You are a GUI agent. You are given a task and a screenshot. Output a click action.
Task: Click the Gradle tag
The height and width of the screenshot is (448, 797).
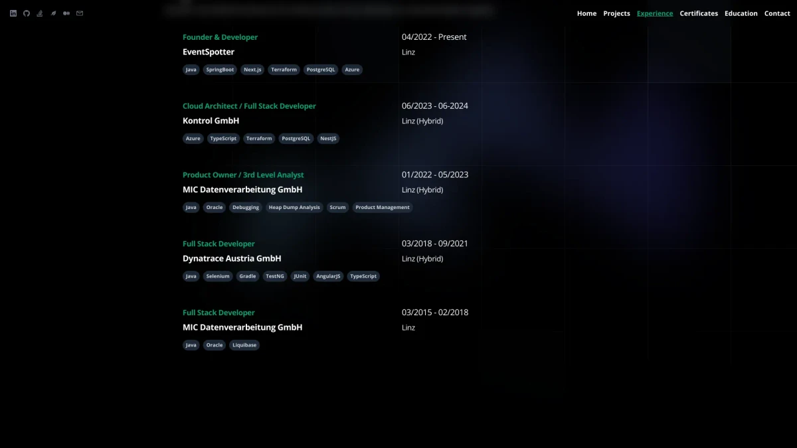(248, 276)
